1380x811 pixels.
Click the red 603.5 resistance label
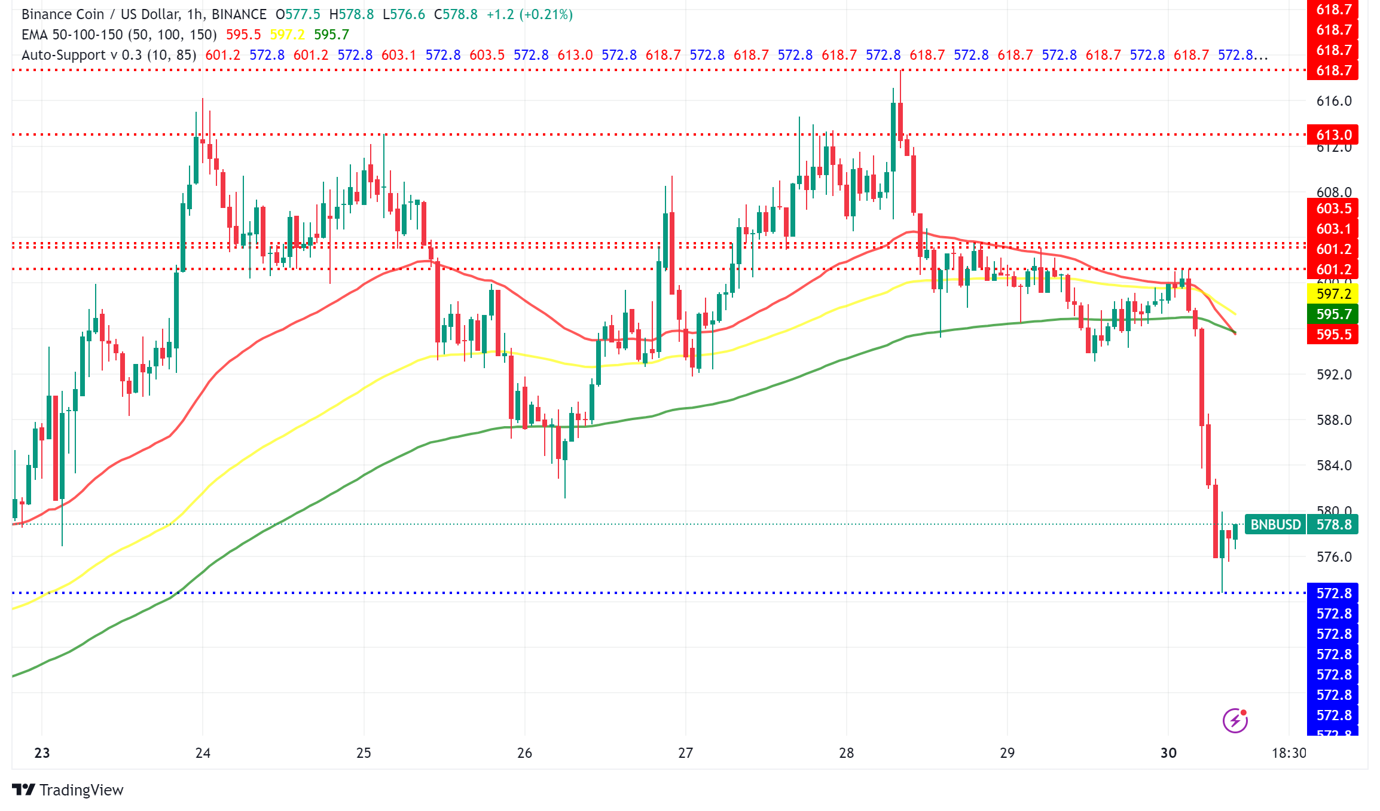click(x=1333, y=208)
